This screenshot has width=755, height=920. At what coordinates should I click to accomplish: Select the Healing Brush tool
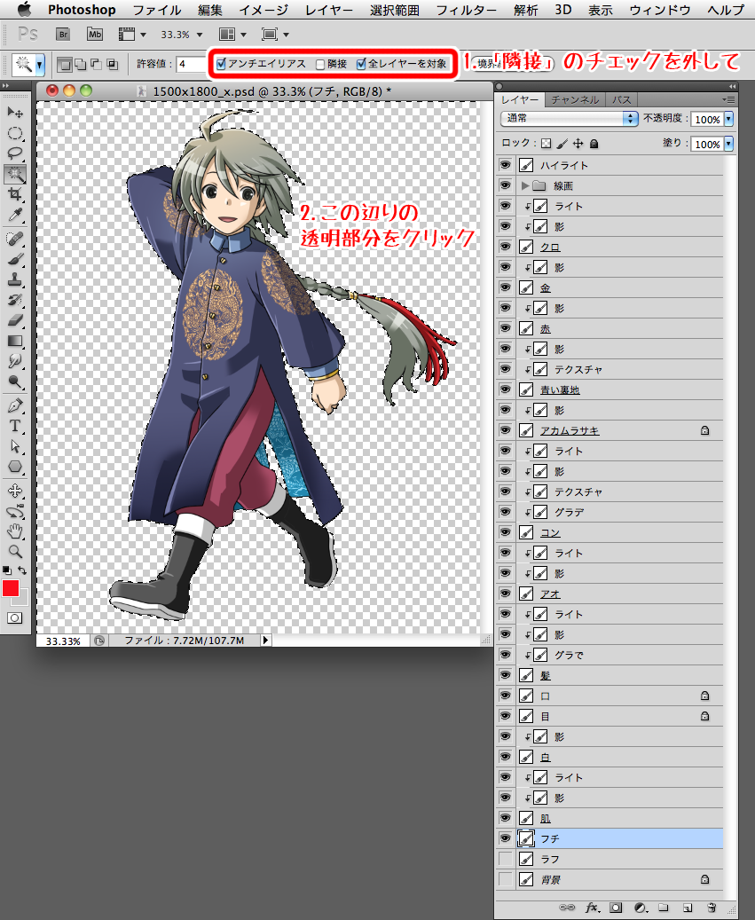pyautogui.click(x=15, y=239)
